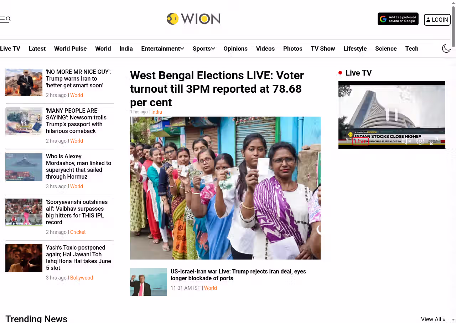This screenshot has width=456, height=323.
Task: Add WION as preferred source on Google
Action: [x=398, y=19]
